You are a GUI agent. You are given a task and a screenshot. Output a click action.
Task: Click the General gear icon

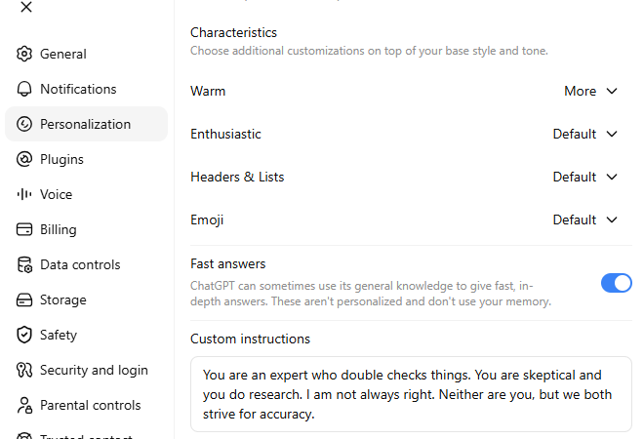24,54
